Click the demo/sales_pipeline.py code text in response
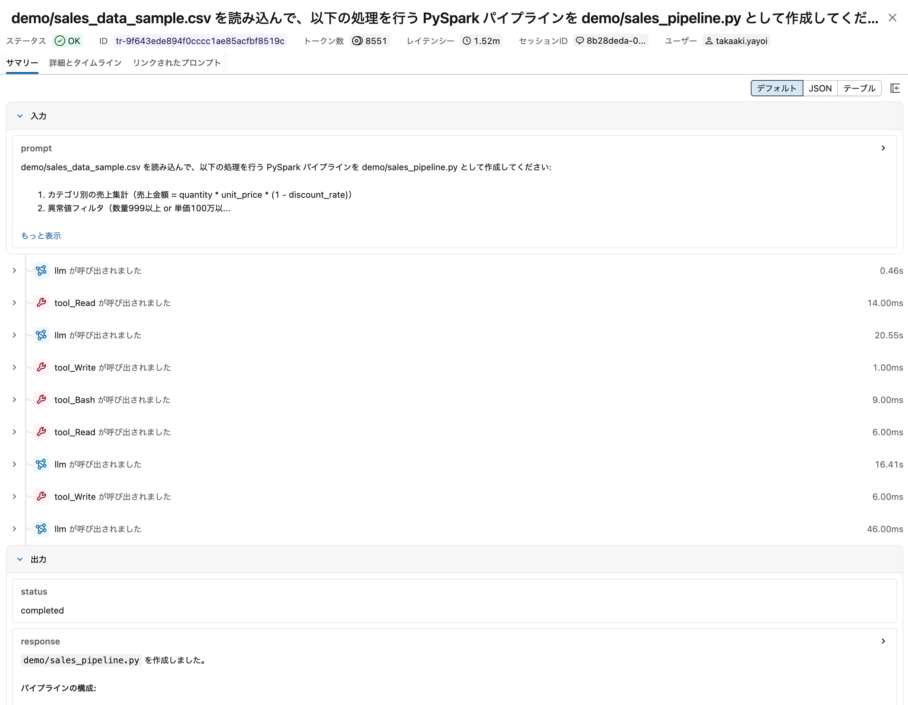This screenshot has width=908, height=705. click(81, 660)
